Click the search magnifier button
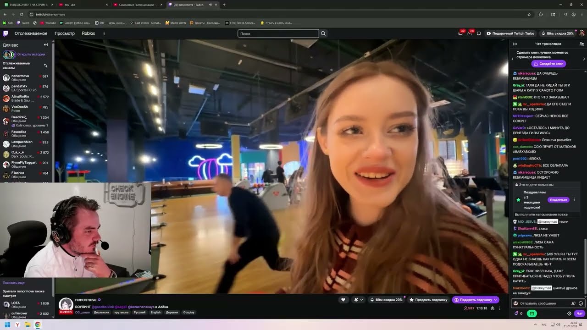Image resolution: width=587 pixels, height=330 pixels. (323, 33)
